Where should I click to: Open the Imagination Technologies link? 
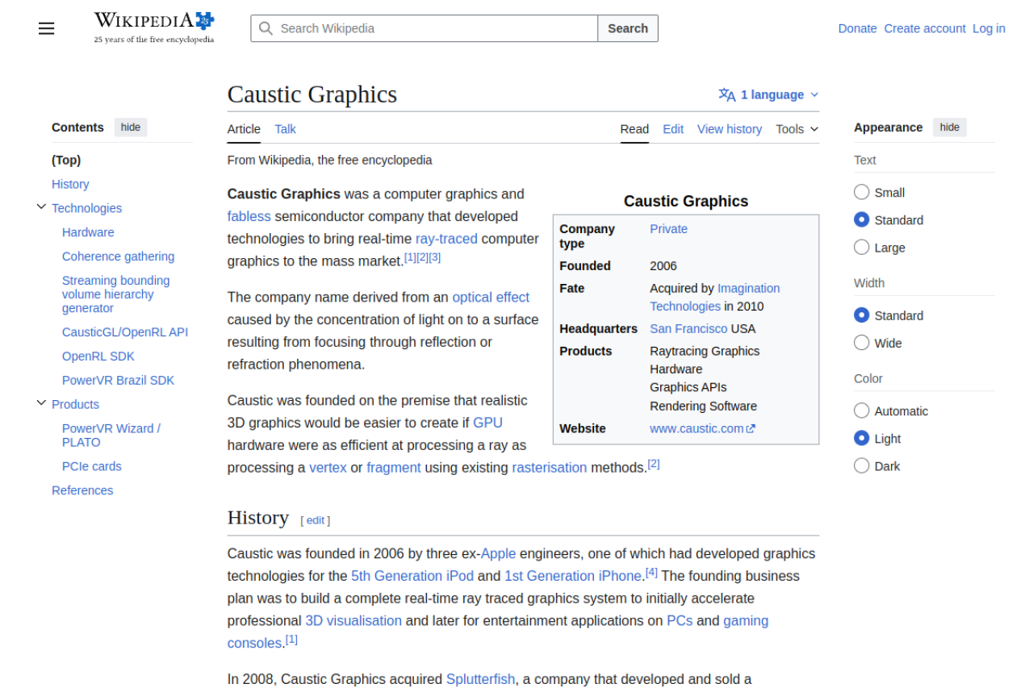pos(715,298)
